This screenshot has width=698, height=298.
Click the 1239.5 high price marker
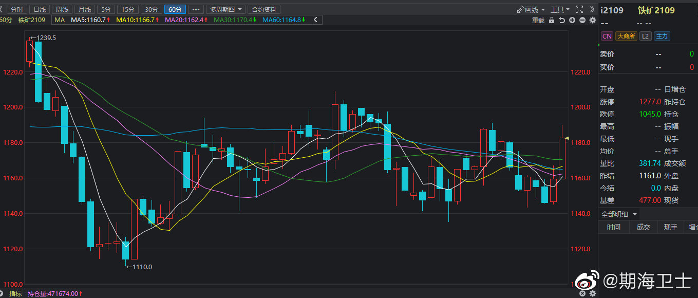click(43, 38)
